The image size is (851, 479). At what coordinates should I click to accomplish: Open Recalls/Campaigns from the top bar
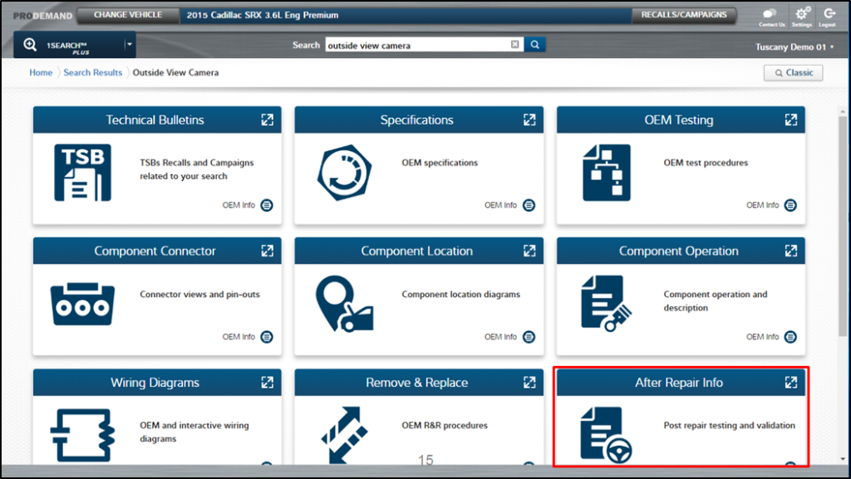pyautogui.click(x=684, y=15)
